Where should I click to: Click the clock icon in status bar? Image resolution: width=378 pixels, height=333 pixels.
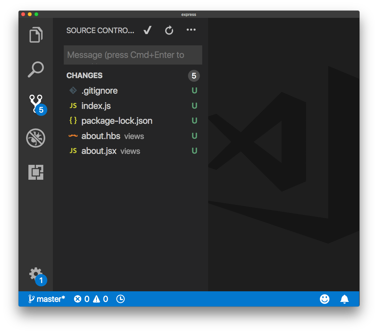pyautogui.click(x=121, y=299)
